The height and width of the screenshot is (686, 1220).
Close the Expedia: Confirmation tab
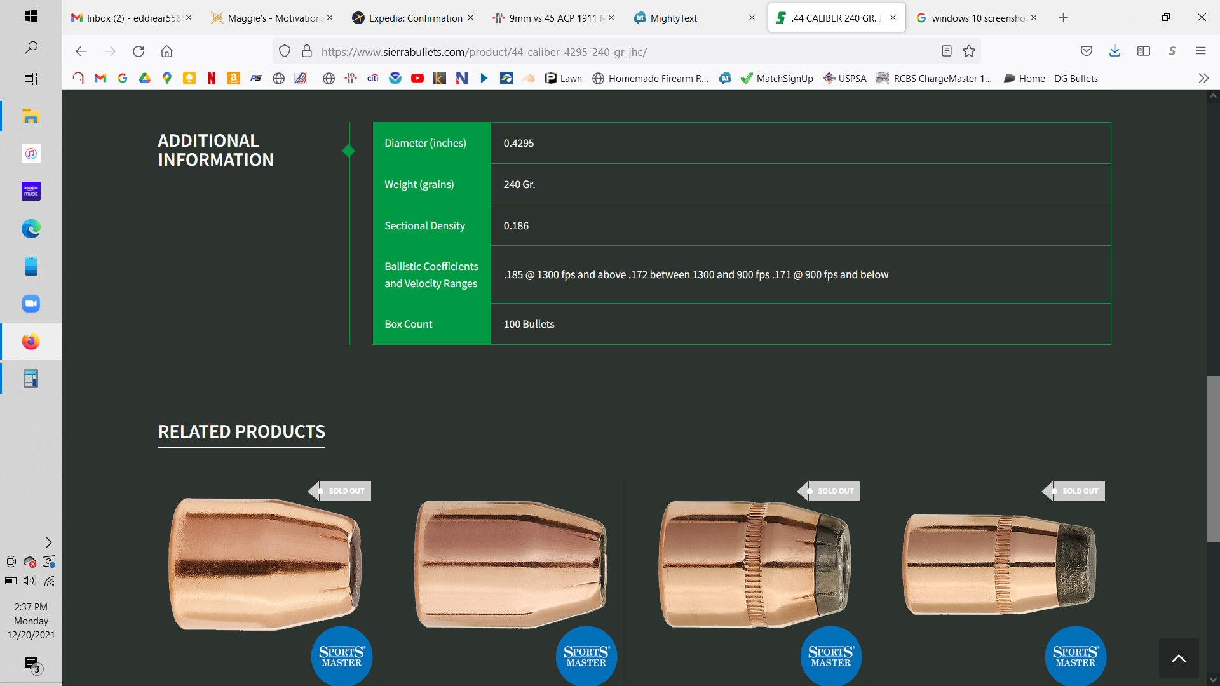coord(470,18)
